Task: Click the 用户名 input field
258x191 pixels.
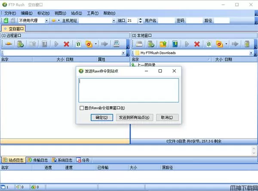Action: pos(166,21)
